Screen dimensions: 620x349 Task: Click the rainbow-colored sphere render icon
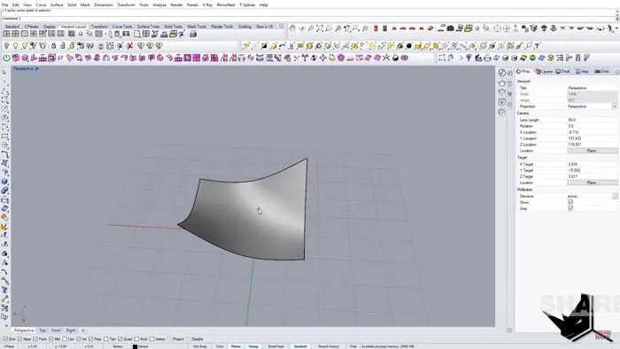click(532, 58)
